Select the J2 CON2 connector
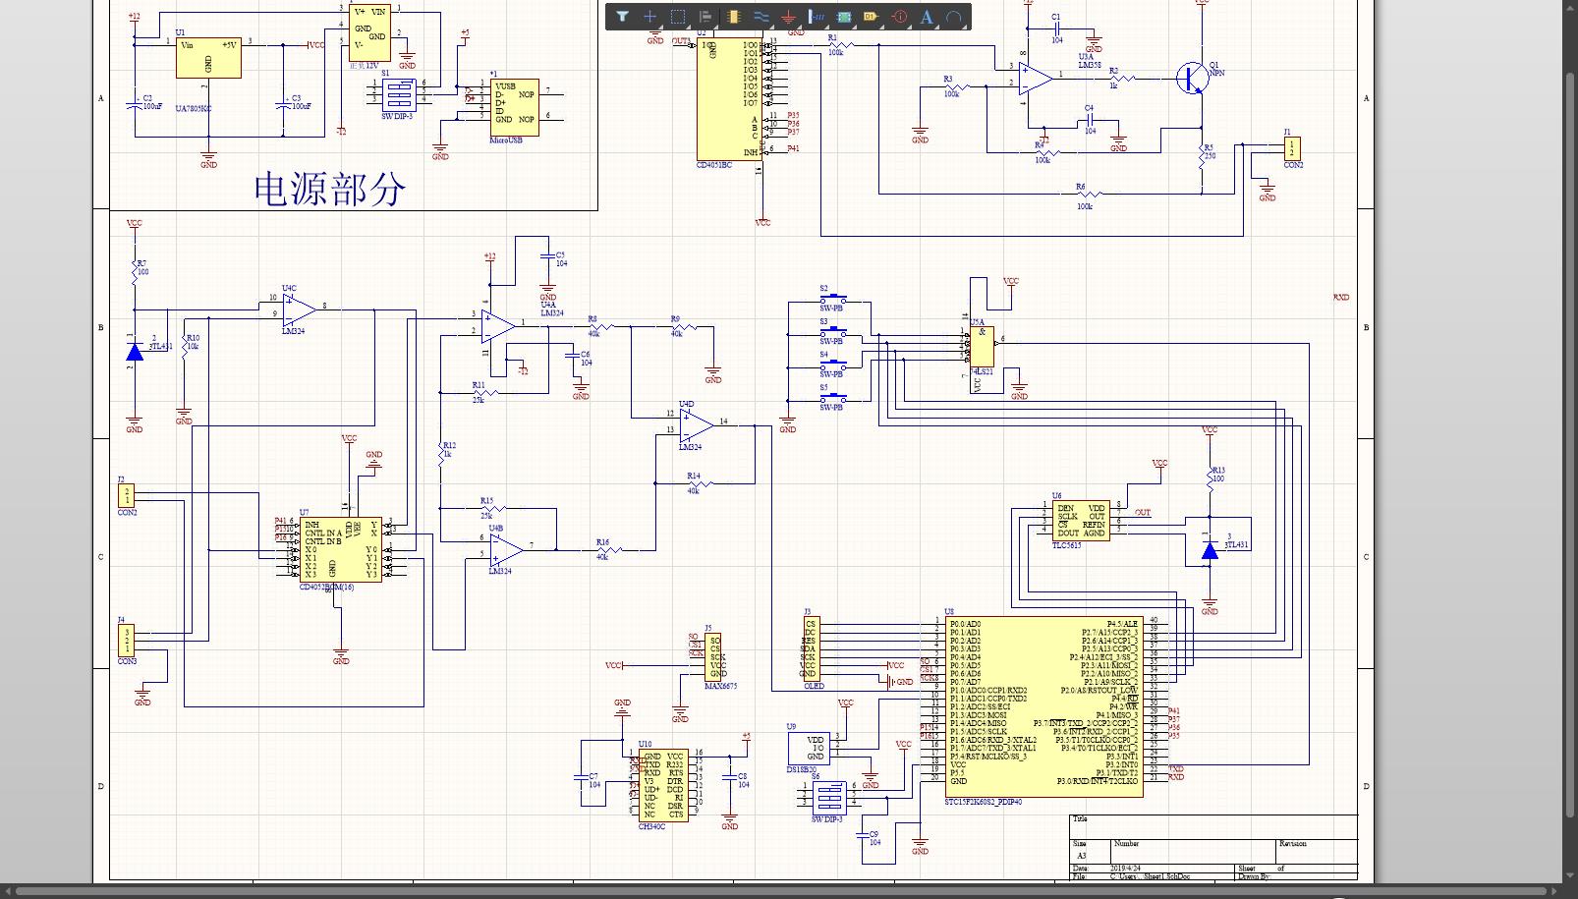 [127, 496]
